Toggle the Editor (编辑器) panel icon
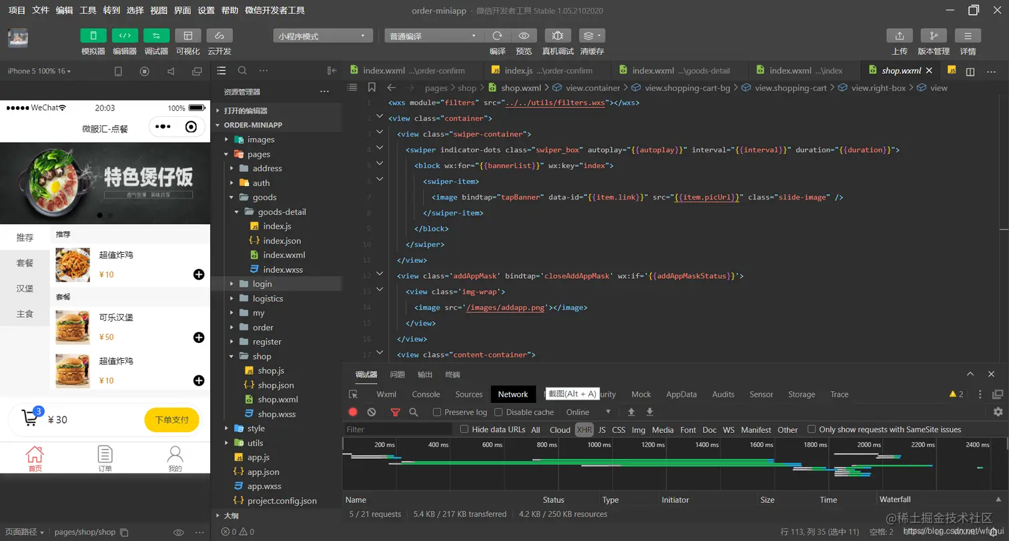Viewport: 1009px width, 541px height. pyautogui.click(x=125, y=36)
